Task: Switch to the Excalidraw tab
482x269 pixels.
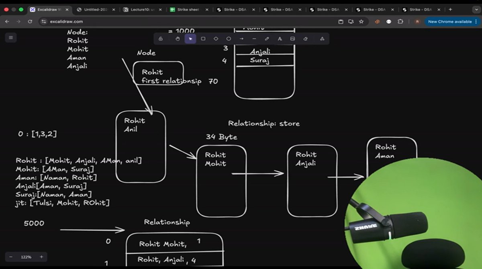Action: click(x=49, y=9)
